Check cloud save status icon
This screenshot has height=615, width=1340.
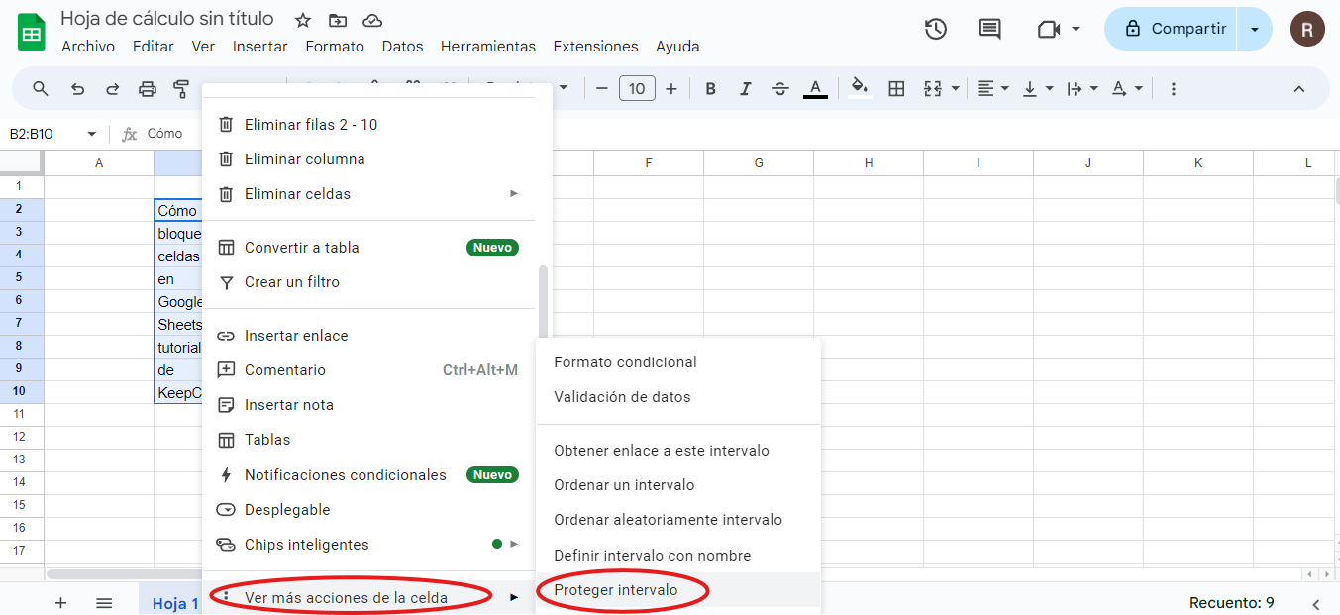tap(372, 20)
